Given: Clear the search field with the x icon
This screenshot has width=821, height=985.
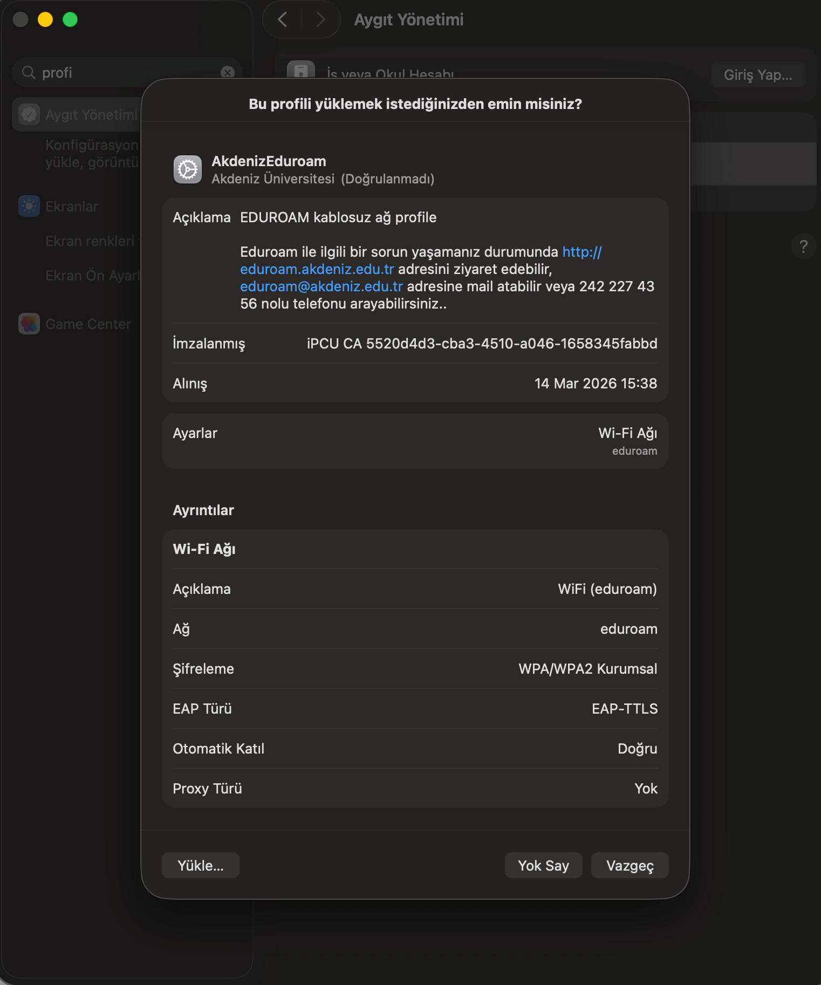Looking at the screenshot, I should [228, 72].
